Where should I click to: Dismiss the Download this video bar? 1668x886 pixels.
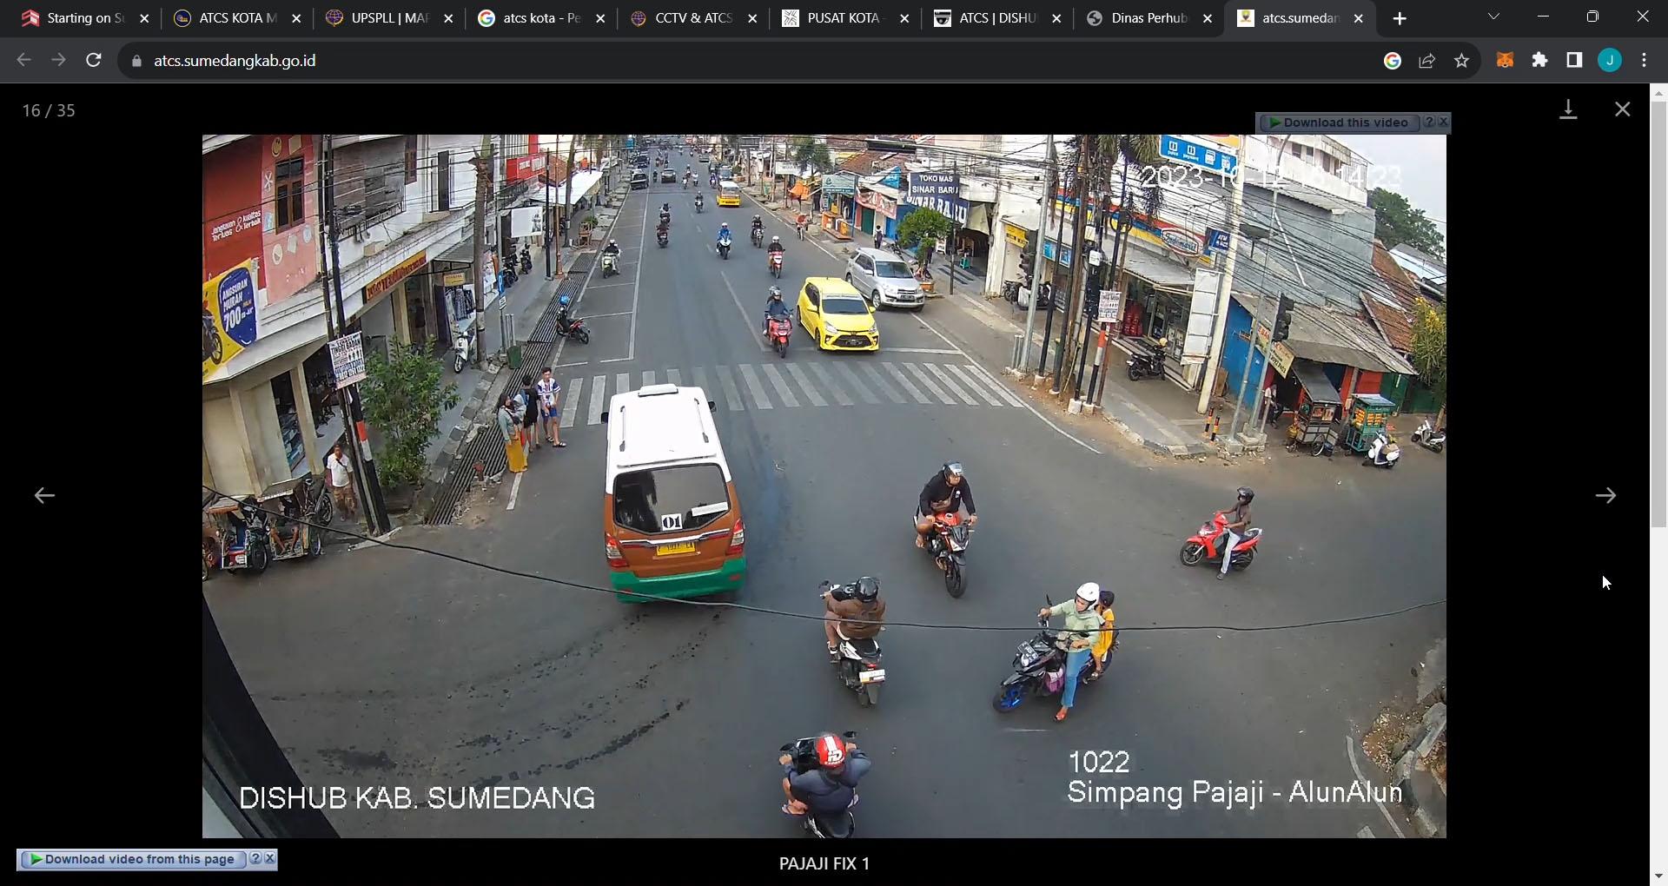click(x=1443, y=122)
